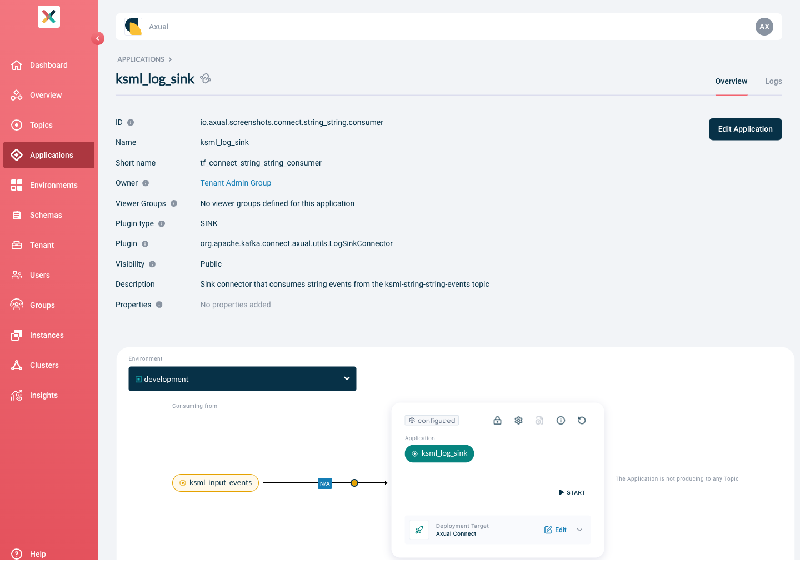Click the Tenant briefcase icon
Screen dimensions: 800x569
click(17, 245)
